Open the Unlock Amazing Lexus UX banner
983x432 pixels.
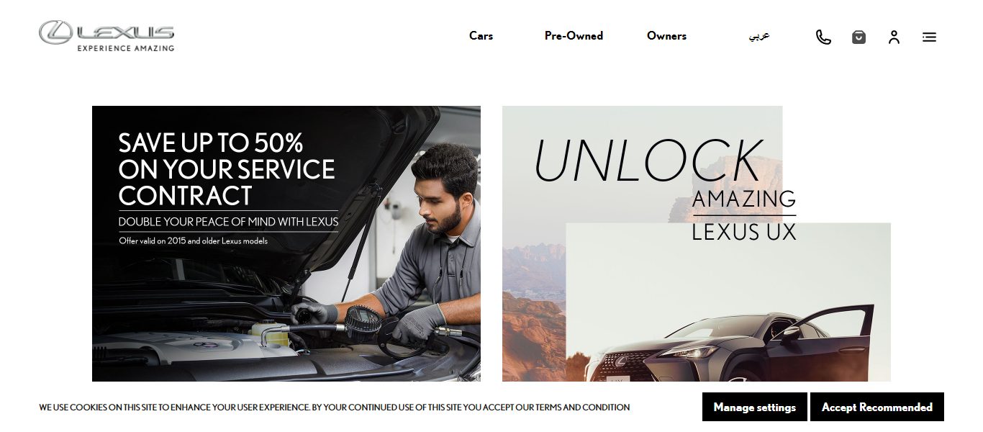click(x=697, y=243)
